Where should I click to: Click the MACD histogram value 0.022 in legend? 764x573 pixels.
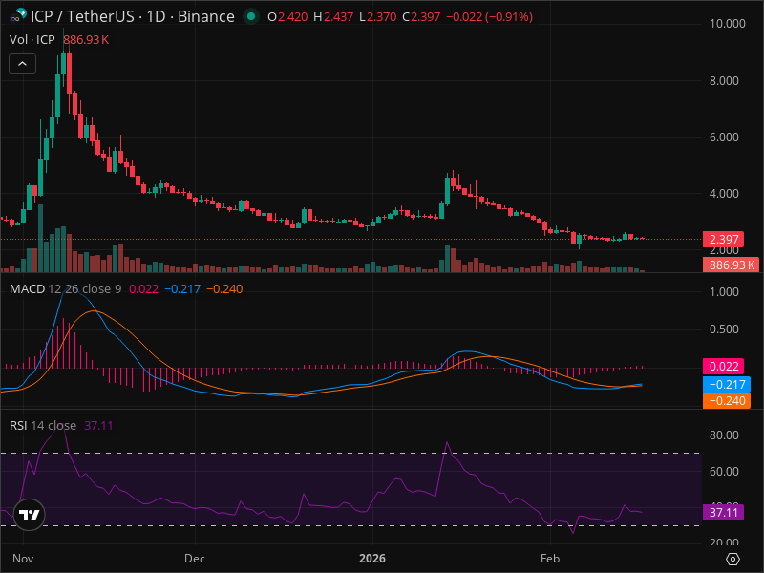pyautogui.click(x=144, y=289)
